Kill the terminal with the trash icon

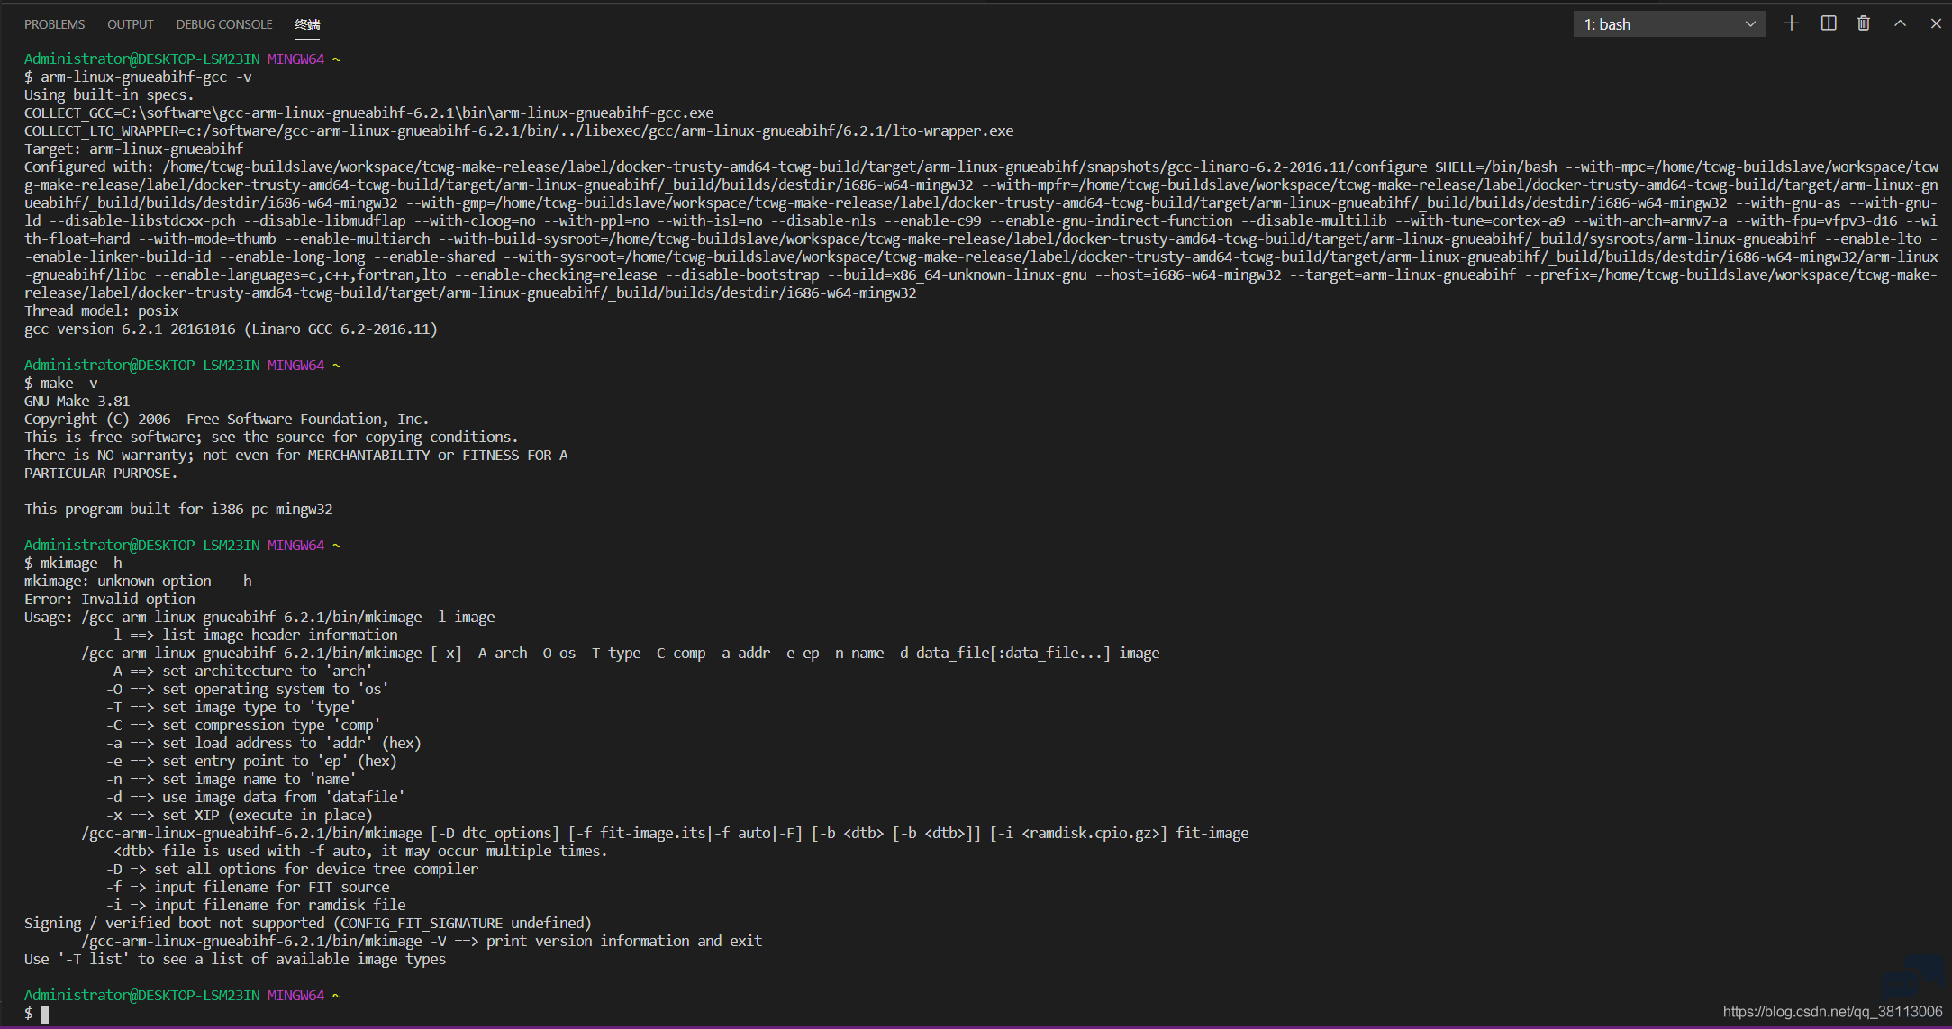(1863, 23)
